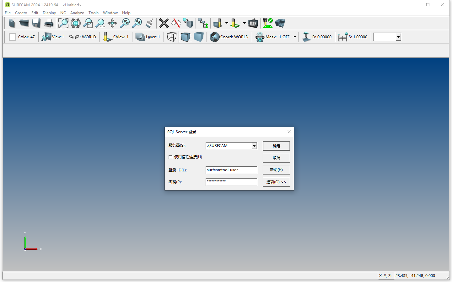This screenshot has height=282, width=452.
Task: Click the 密码(P) password field
Action: point(231,182)
